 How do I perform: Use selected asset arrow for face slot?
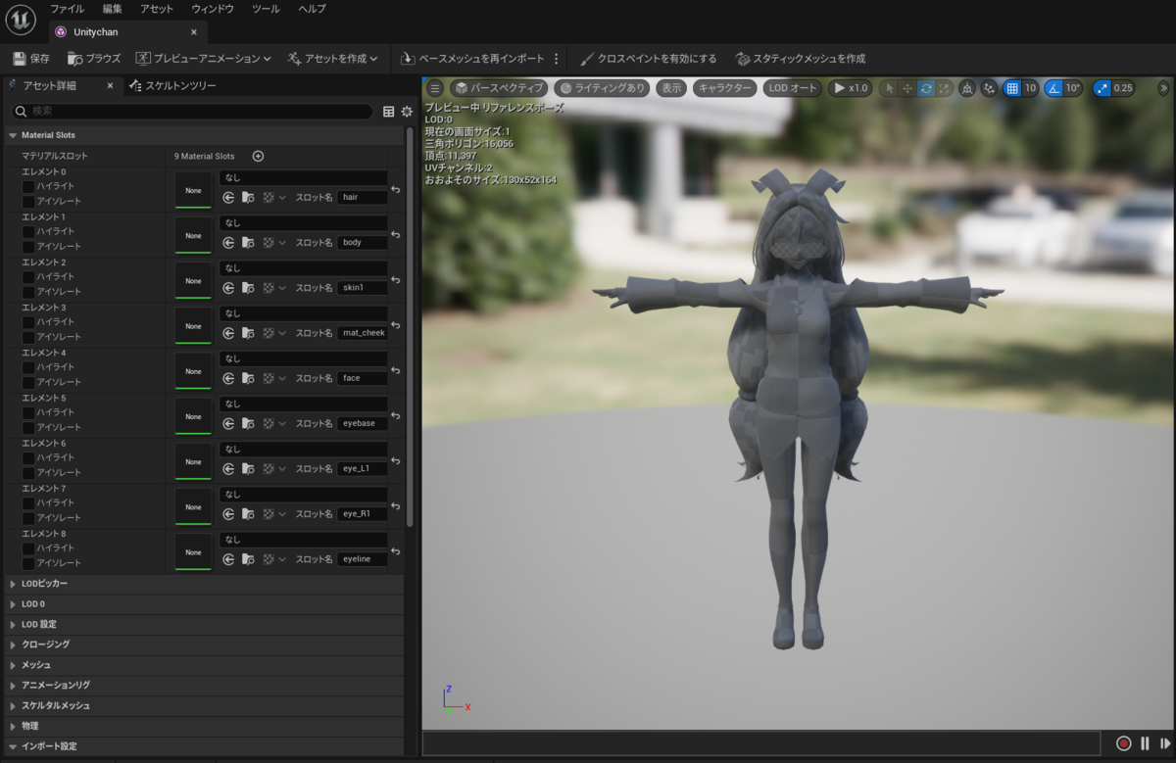click(x=228, y=378)
